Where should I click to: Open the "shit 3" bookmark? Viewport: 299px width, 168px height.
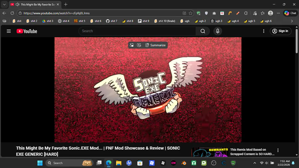tap(48, 21)
